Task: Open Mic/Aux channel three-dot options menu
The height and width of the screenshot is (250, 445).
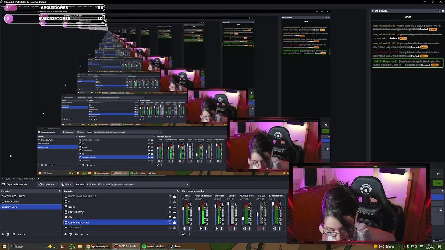Action: click(264, 228)
